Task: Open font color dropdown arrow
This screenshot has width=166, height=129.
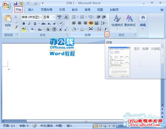Action: 35,29
